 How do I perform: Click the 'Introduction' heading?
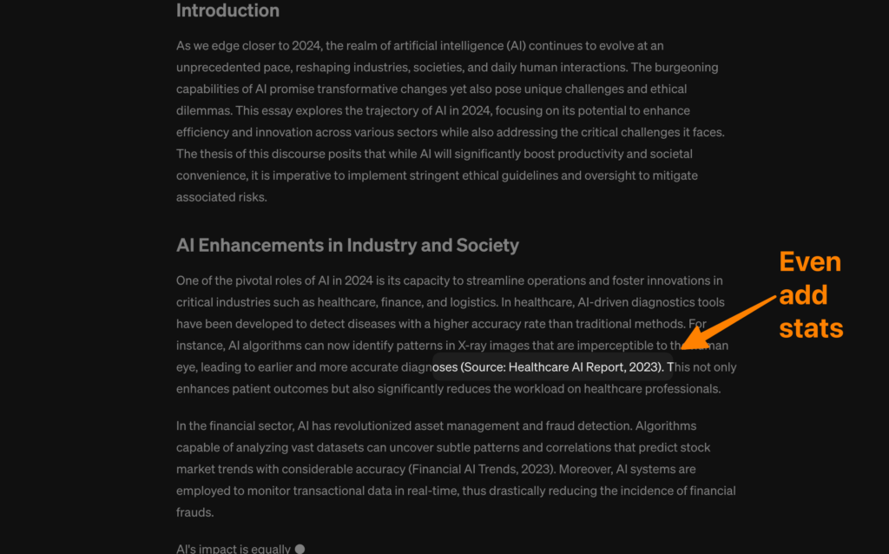(x=227, y=11)
